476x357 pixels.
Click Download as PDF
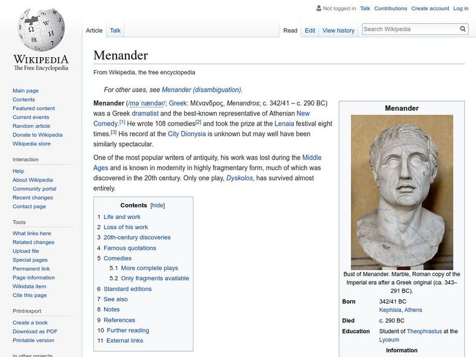pos(35,331)
